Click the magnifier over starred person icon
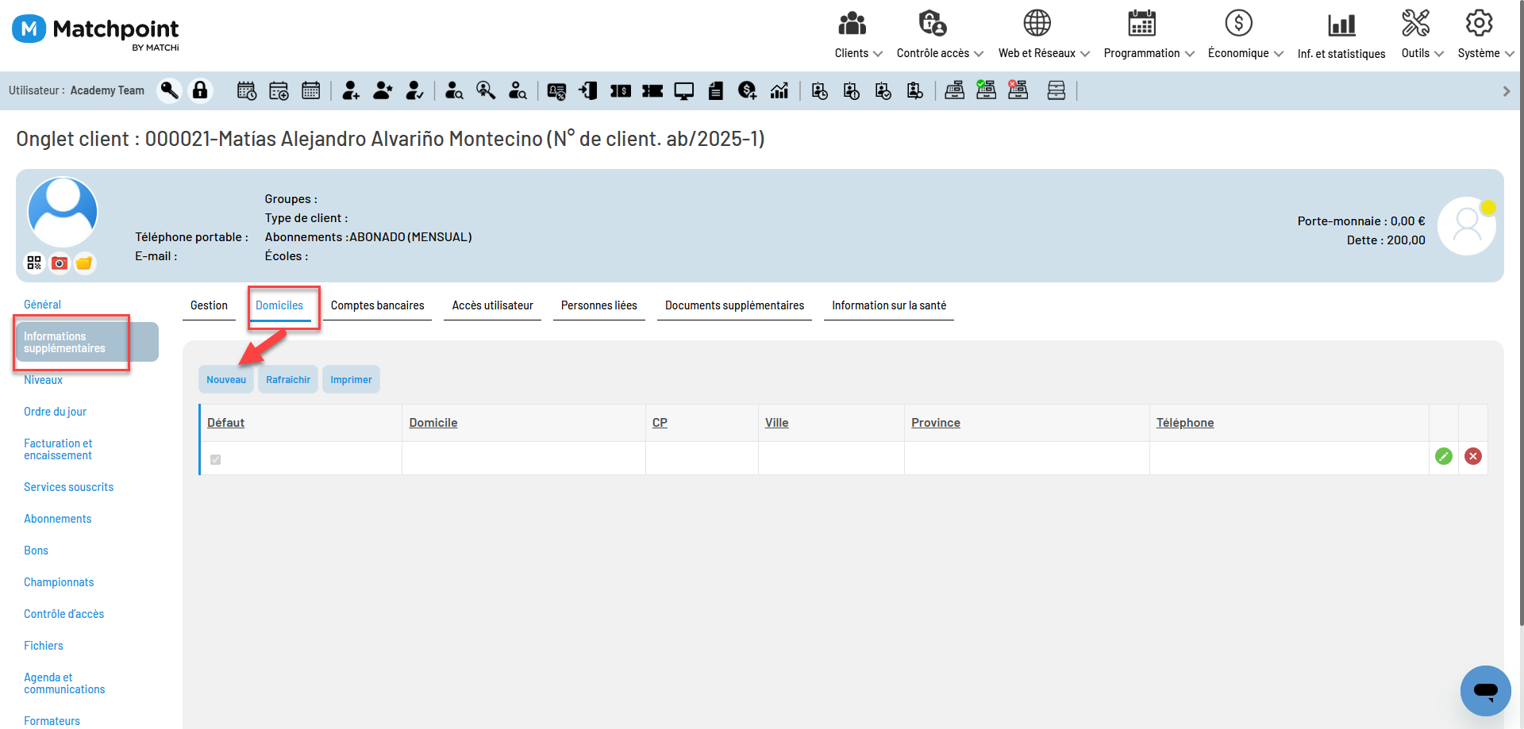The height and width of the screenshot is (729, 1524). pos(486,90)
